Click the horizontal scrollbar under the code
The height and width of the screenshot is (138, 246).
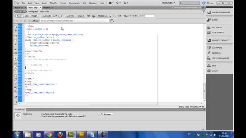coord(110,103)
